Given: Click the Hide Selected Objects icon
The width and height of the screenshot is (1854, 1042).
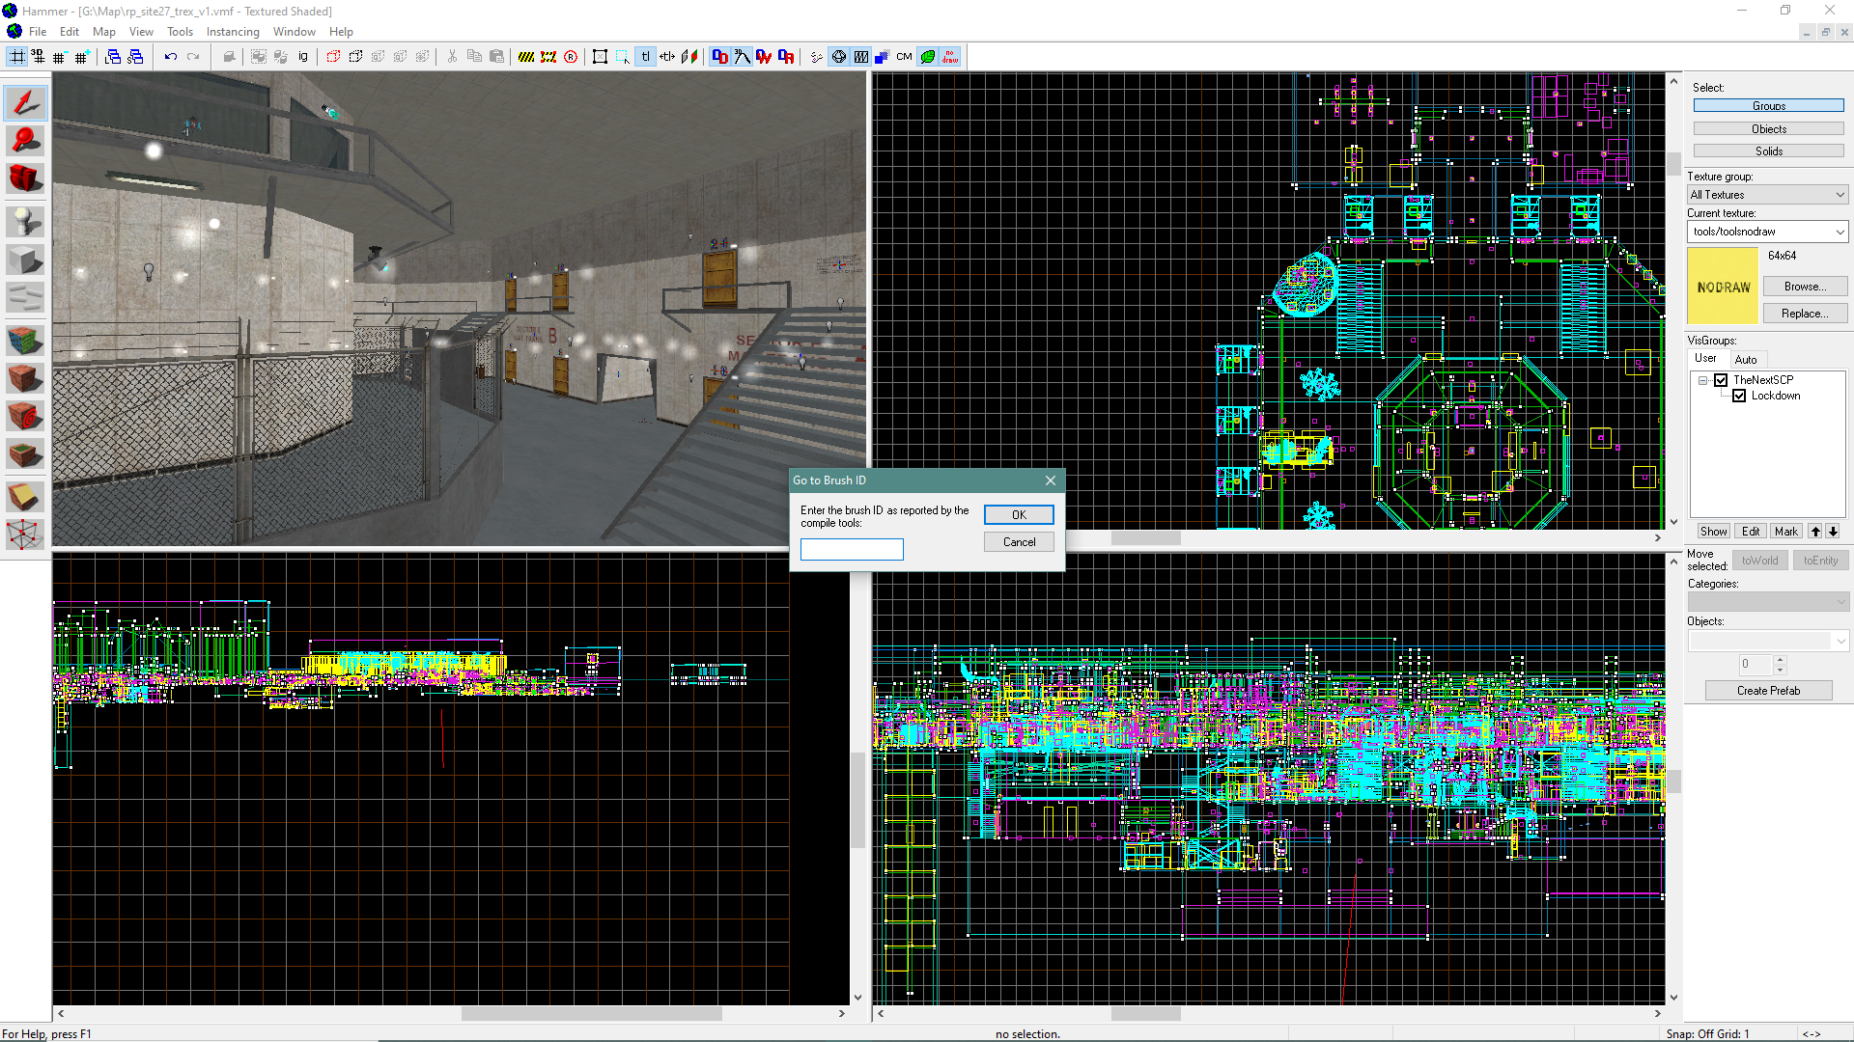Looking at the screenshot, I should (333, 57).
